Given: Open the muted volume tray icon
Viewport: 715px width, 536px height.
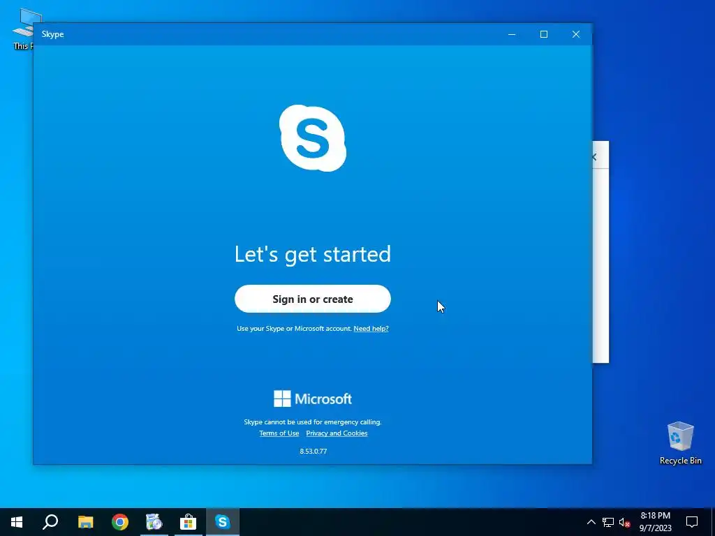Looking at the screenshot, I should point(625,522).
